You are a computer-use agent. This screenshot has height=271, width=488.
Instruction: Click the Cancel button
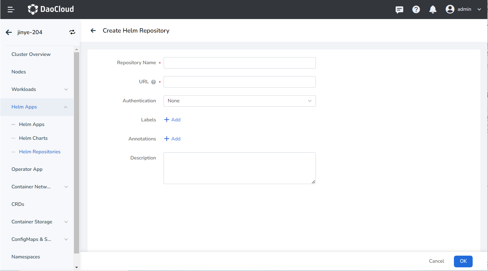coord(436,261)
